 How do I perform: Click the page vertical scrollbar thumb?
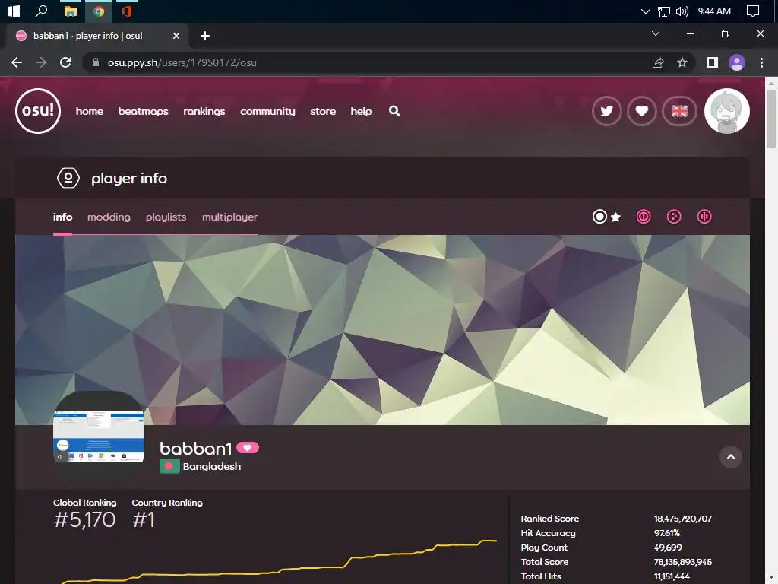pos(772,119)
